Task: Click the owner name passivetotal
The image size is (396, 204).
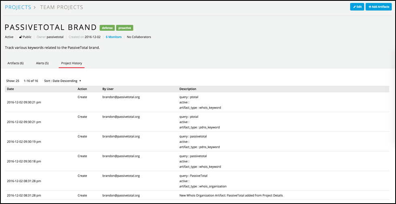Action: click(x=55, y=37)
